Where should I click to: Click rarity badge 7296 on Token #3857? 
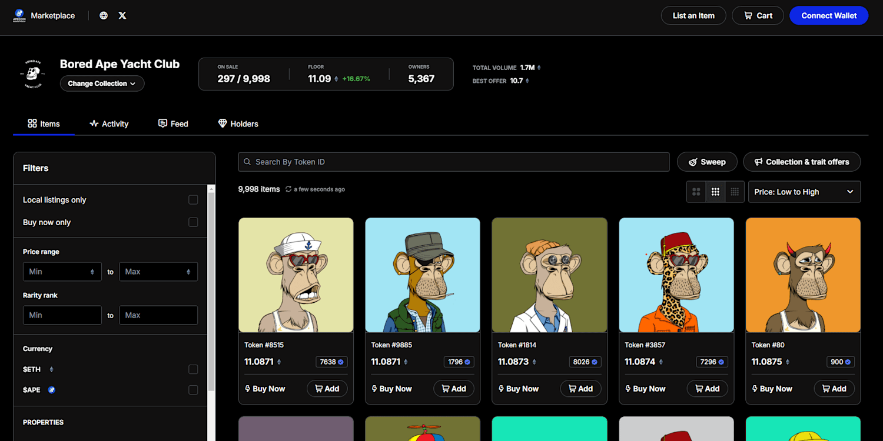[x=712, y=362]
